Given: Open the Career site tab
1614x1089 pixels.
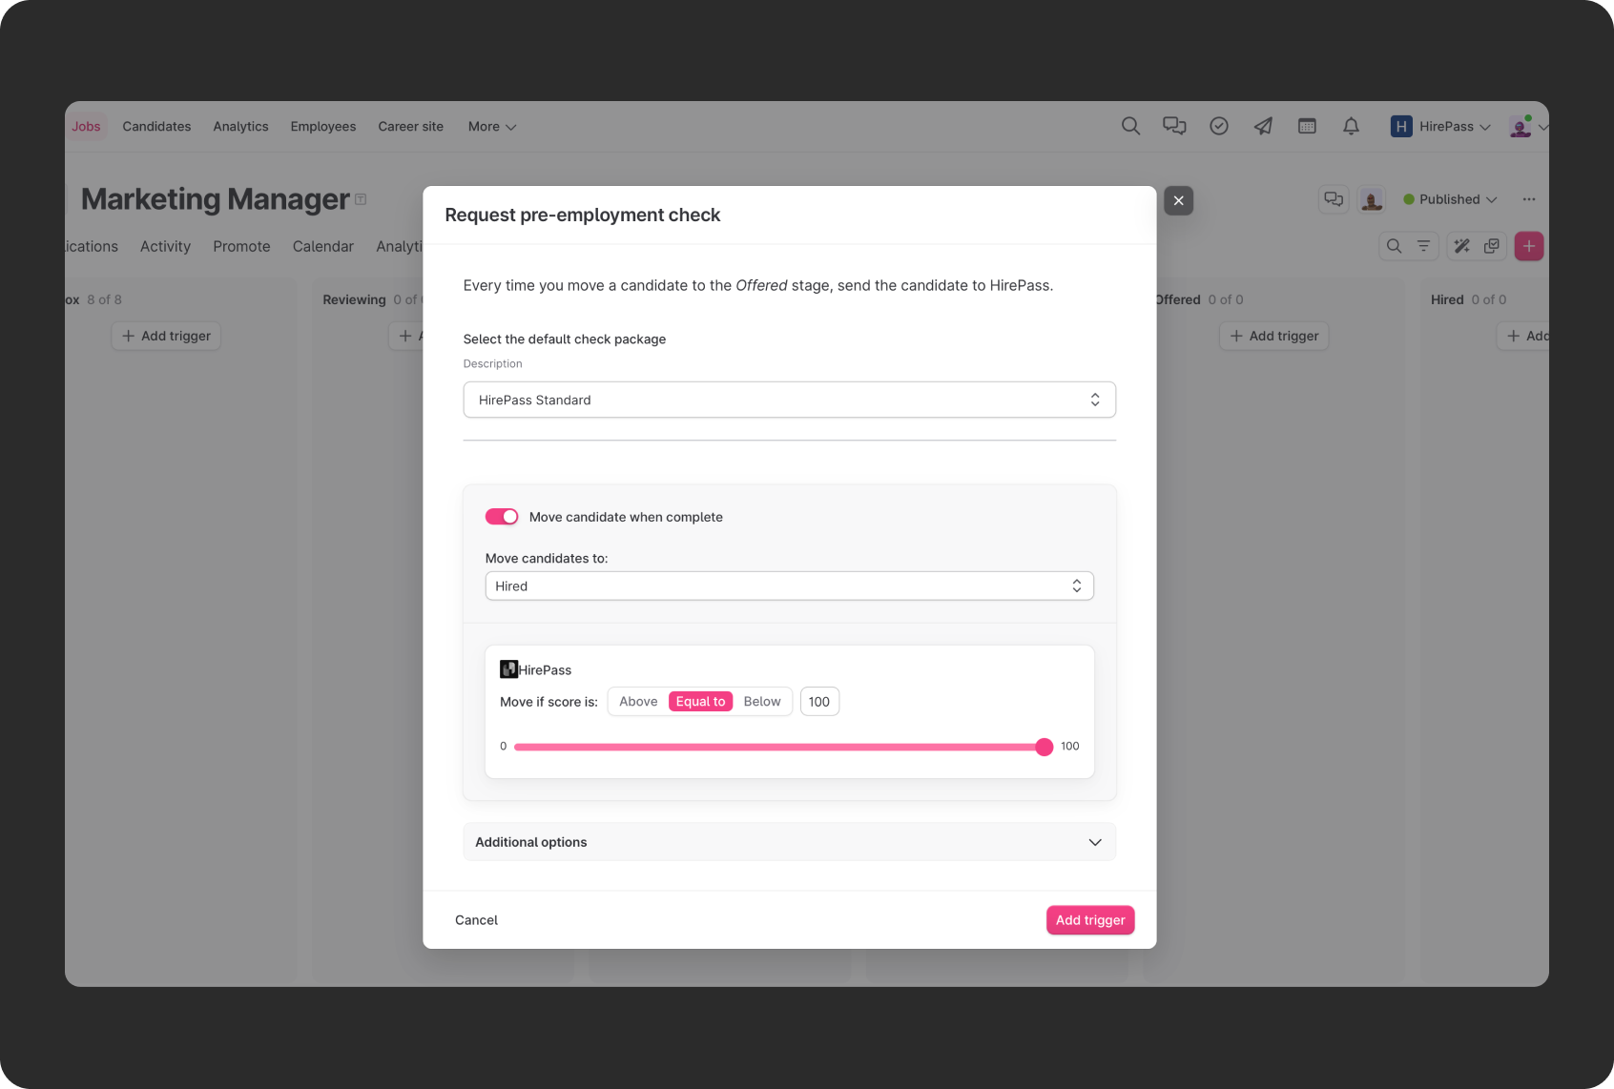Looking at the screenshot, I should 410,127.
